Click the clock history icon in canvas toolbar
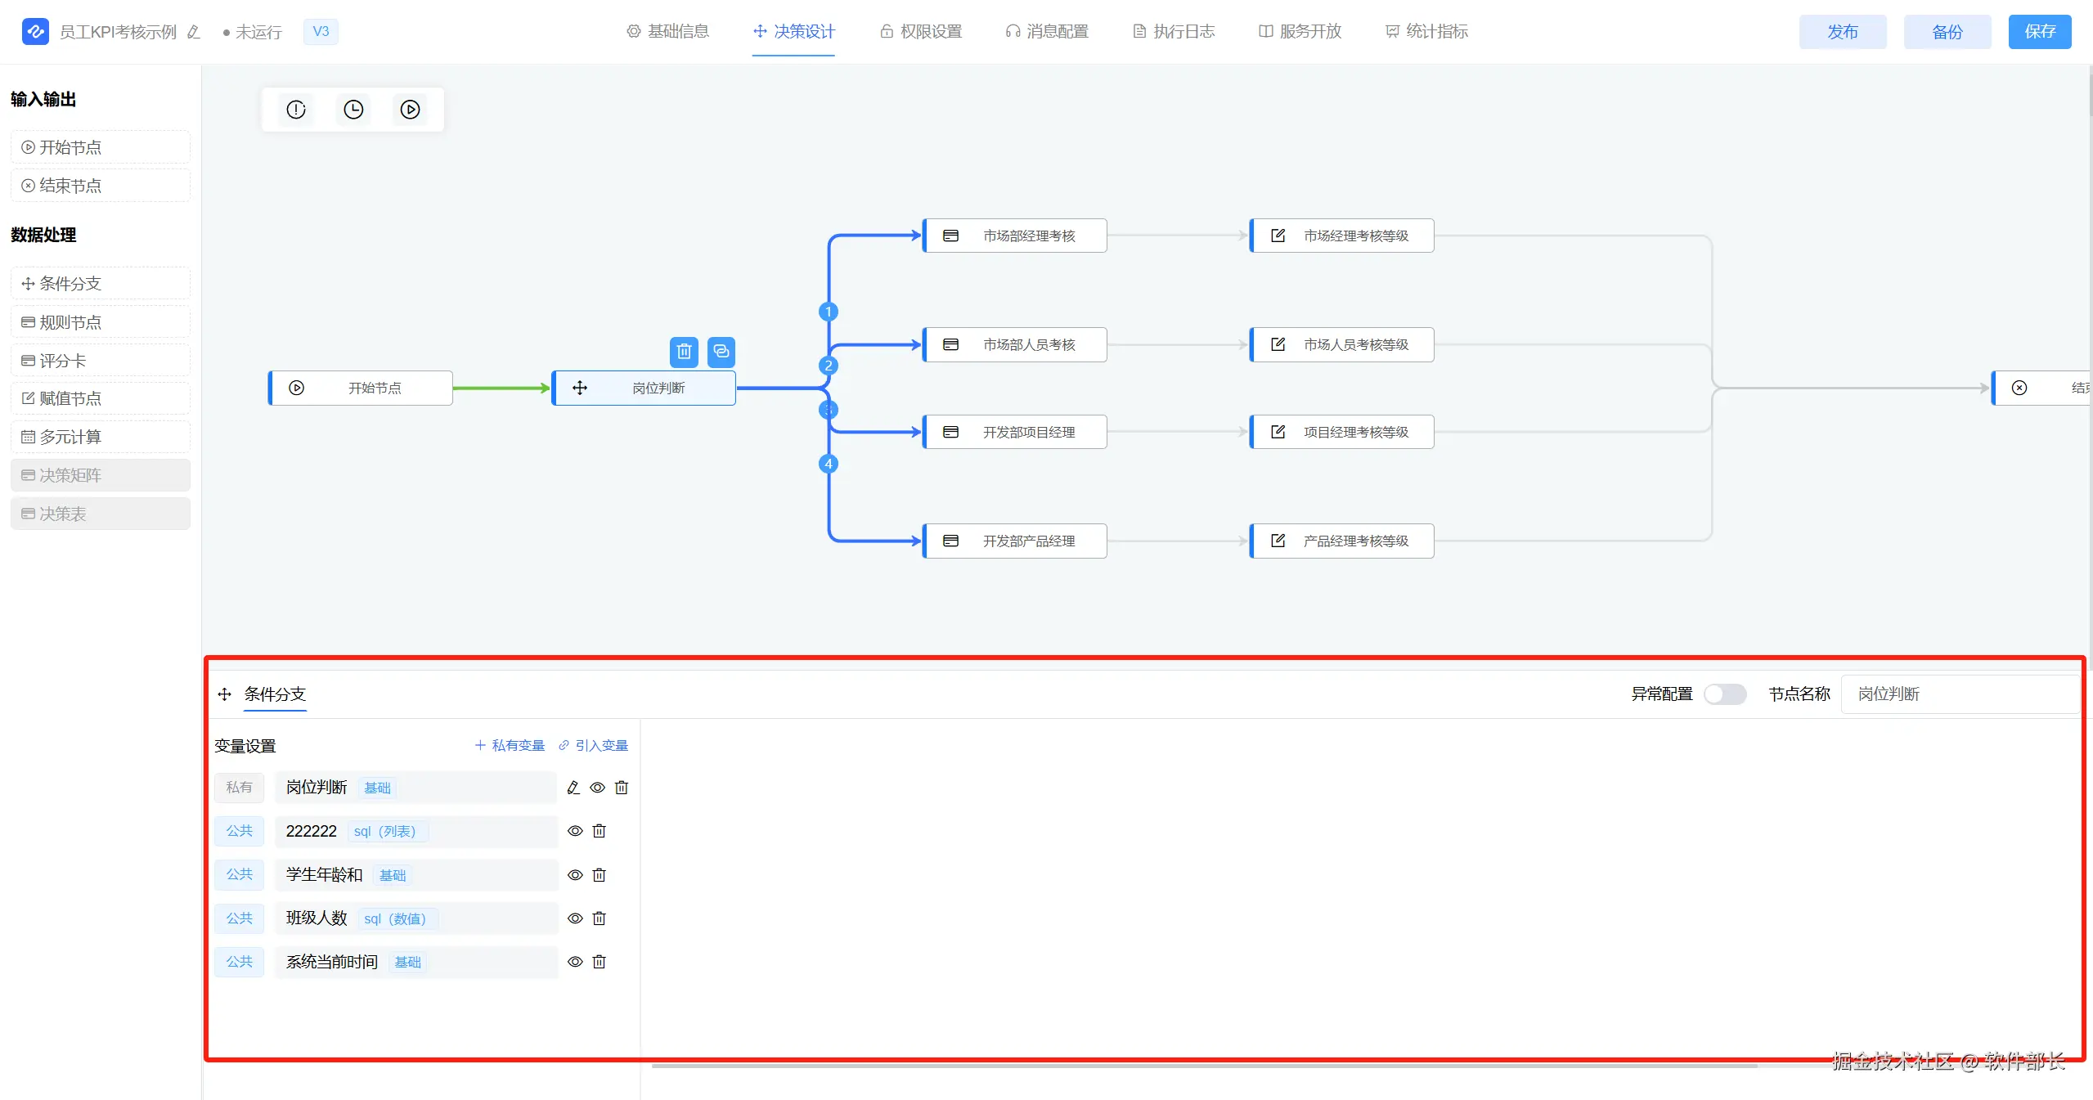This screenshot has width=2093, height=1100. click(353, 110)
